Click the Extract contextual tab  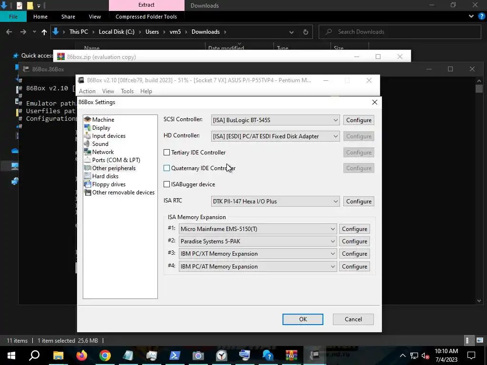pyautogui.click(x=146, y=5)
